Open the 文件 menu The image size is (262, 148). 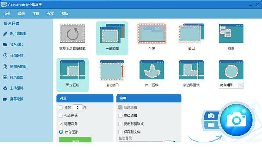[7, 14]
